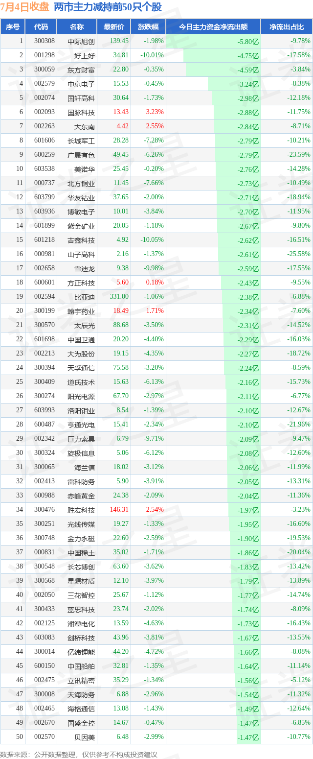Screen dimensions: 313x759
Task: Click stock name 星源材质
Action: click(x=81, y=581)
